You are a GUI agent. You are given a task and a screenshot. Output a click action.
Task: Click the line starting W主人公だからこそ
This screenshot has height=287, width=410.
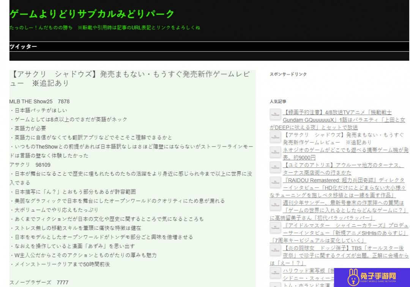pyautogui.click(x=83, y=255)
